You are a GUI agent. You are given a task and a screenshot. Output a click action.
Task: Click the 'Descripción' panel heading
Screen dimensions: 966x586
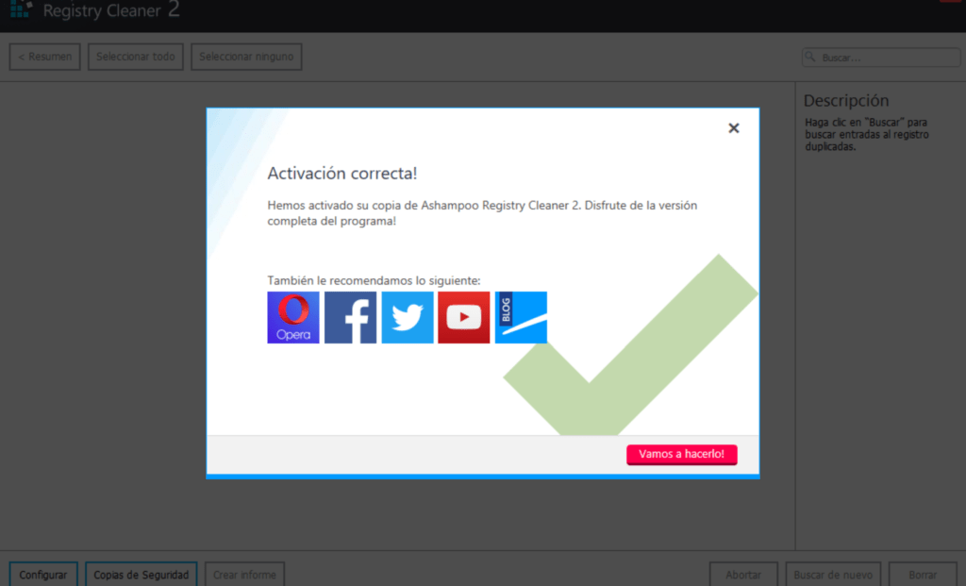(x=846, y=100)
